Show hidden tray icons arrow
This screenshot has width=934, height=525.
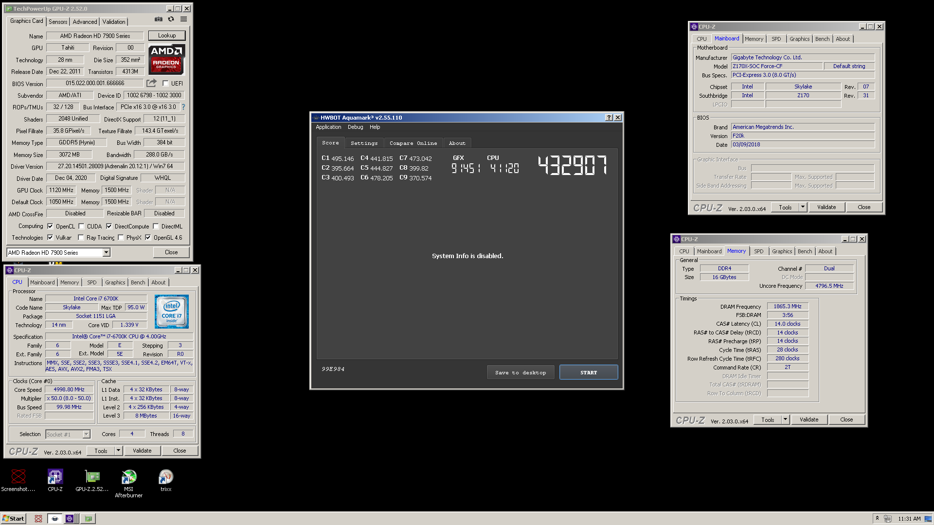877,518
